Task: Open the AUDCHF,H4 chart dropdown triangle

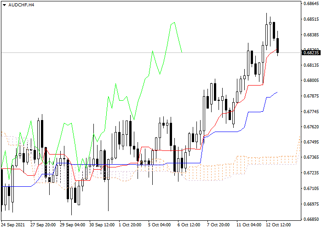Action: coord(4,5)
